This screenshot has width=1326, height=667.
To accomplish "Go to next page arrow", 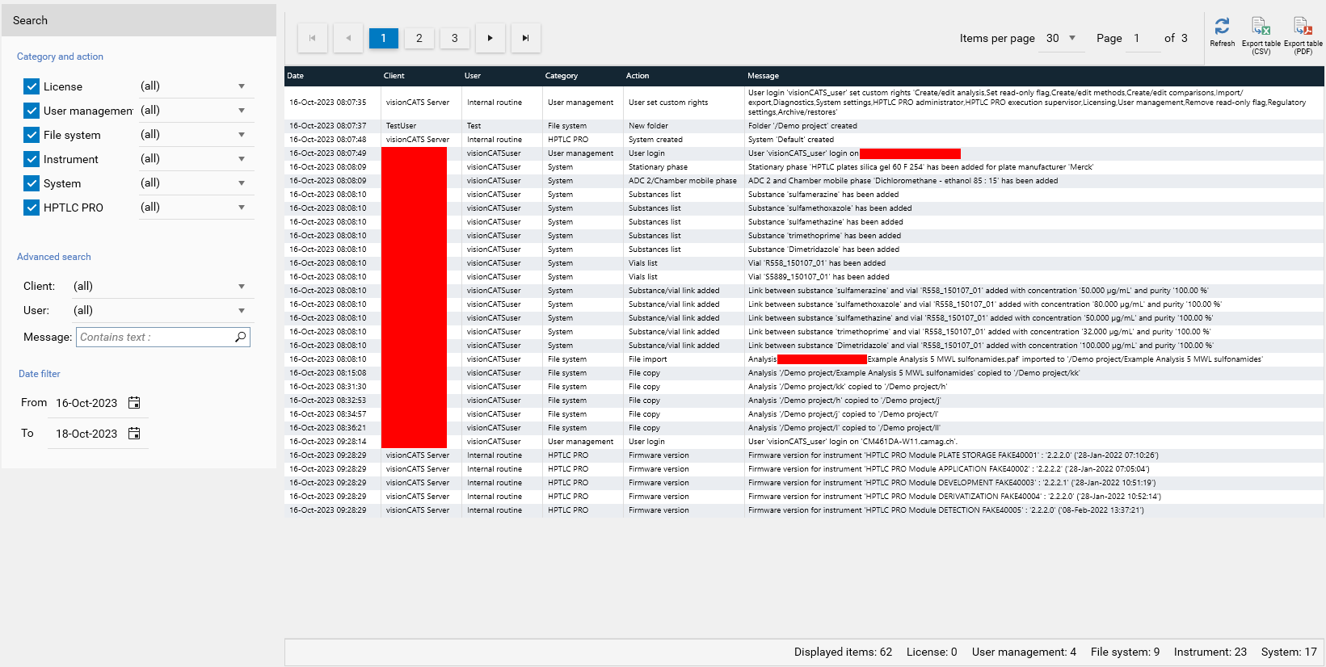I will 490,38.
